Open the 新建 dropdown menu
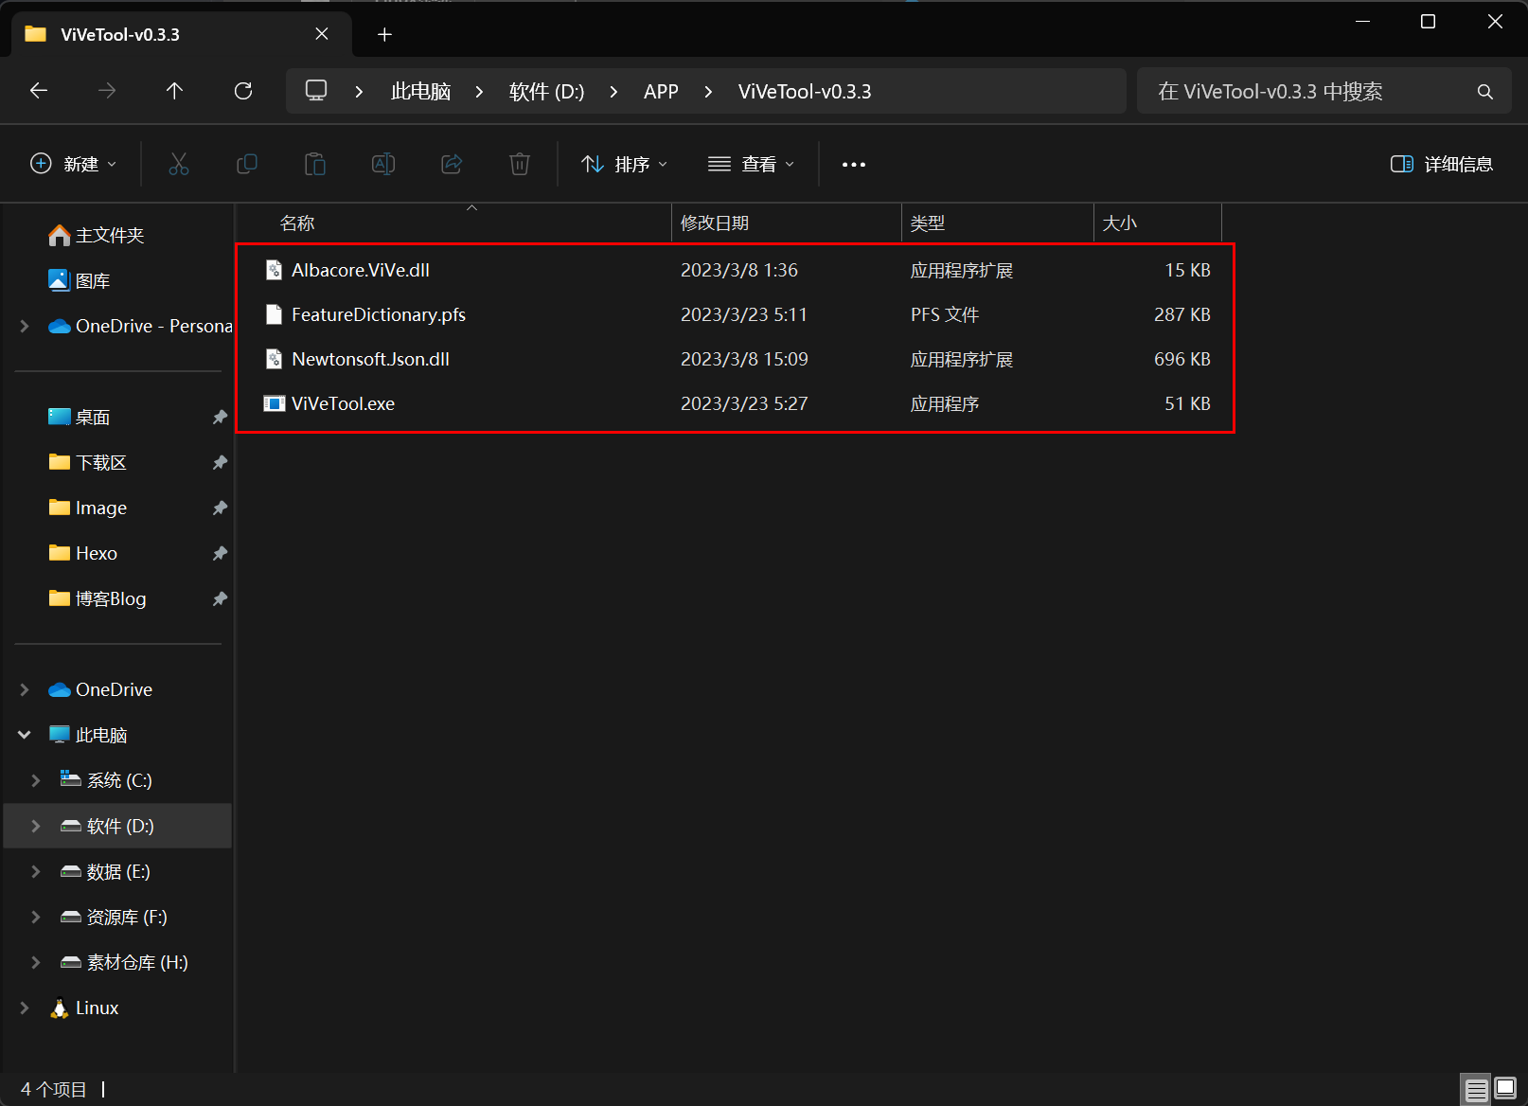This screenshot has height=1106, width=1528. [74, 164]
